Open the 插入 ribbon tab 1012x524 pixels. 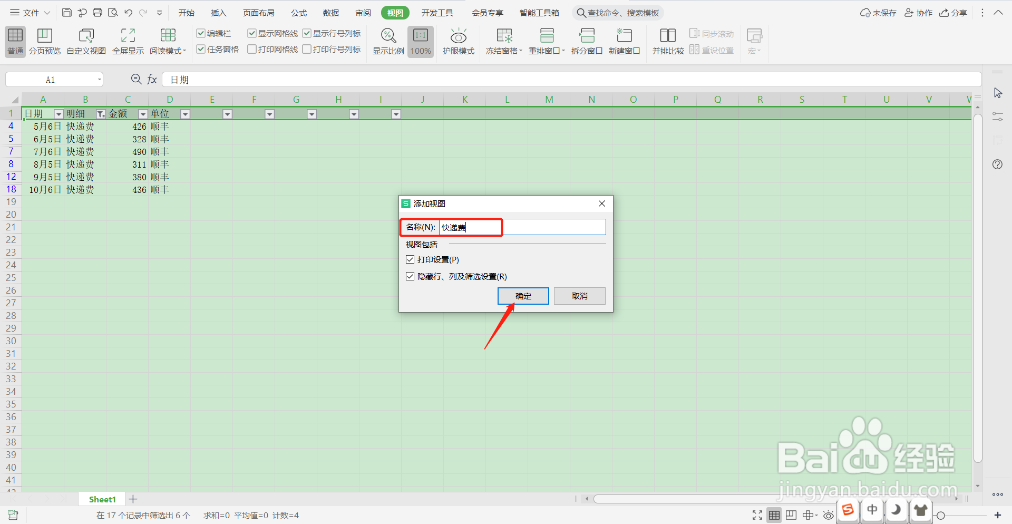click(218, 13)
